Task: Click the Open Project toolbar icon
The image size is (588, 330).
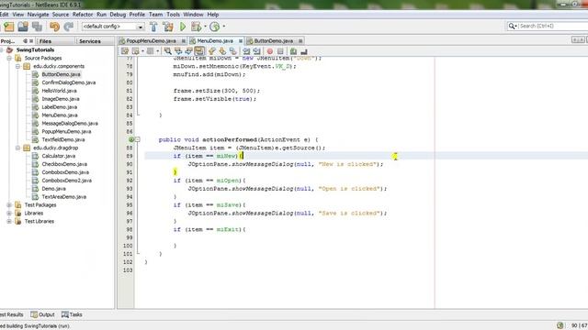Action: pos(23,27)
